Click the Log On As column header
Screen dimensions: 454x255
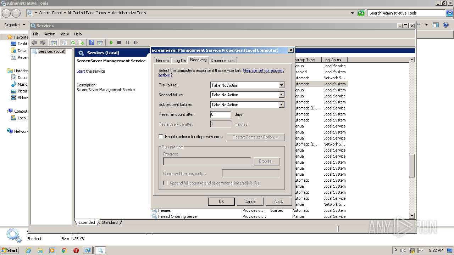(x=334, y=60)
